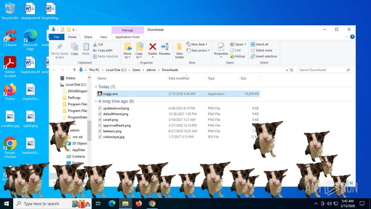
Task: Switch to the Home ribbon tab
Action: point(72,37)
